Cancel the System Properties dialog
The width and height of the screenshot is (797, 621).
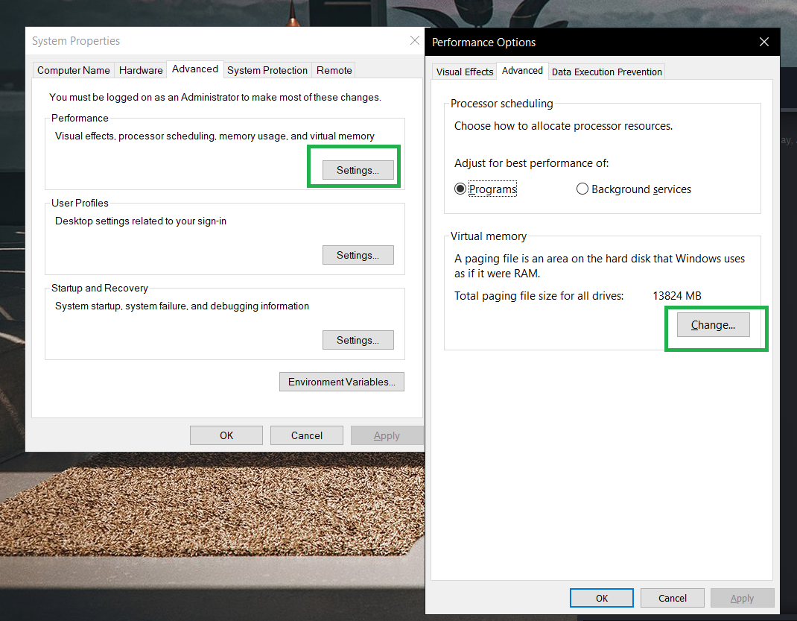pos(306,435)
